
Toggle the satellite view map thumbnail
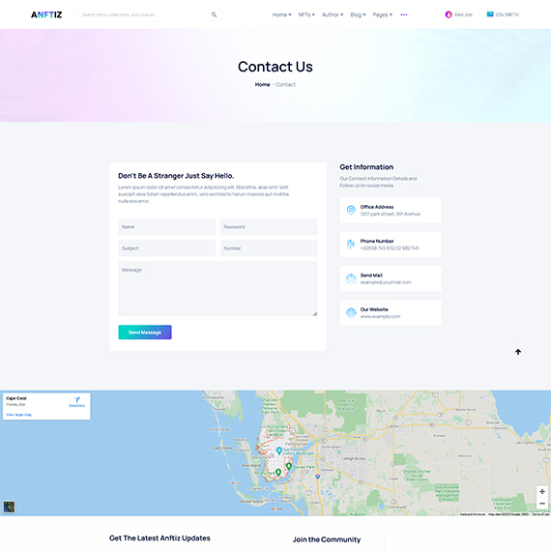click(9, 507)
